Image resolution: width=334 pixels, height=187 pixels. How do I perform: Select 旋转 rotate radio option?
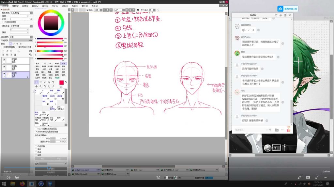pyautogui.click(x=36, y=155)
